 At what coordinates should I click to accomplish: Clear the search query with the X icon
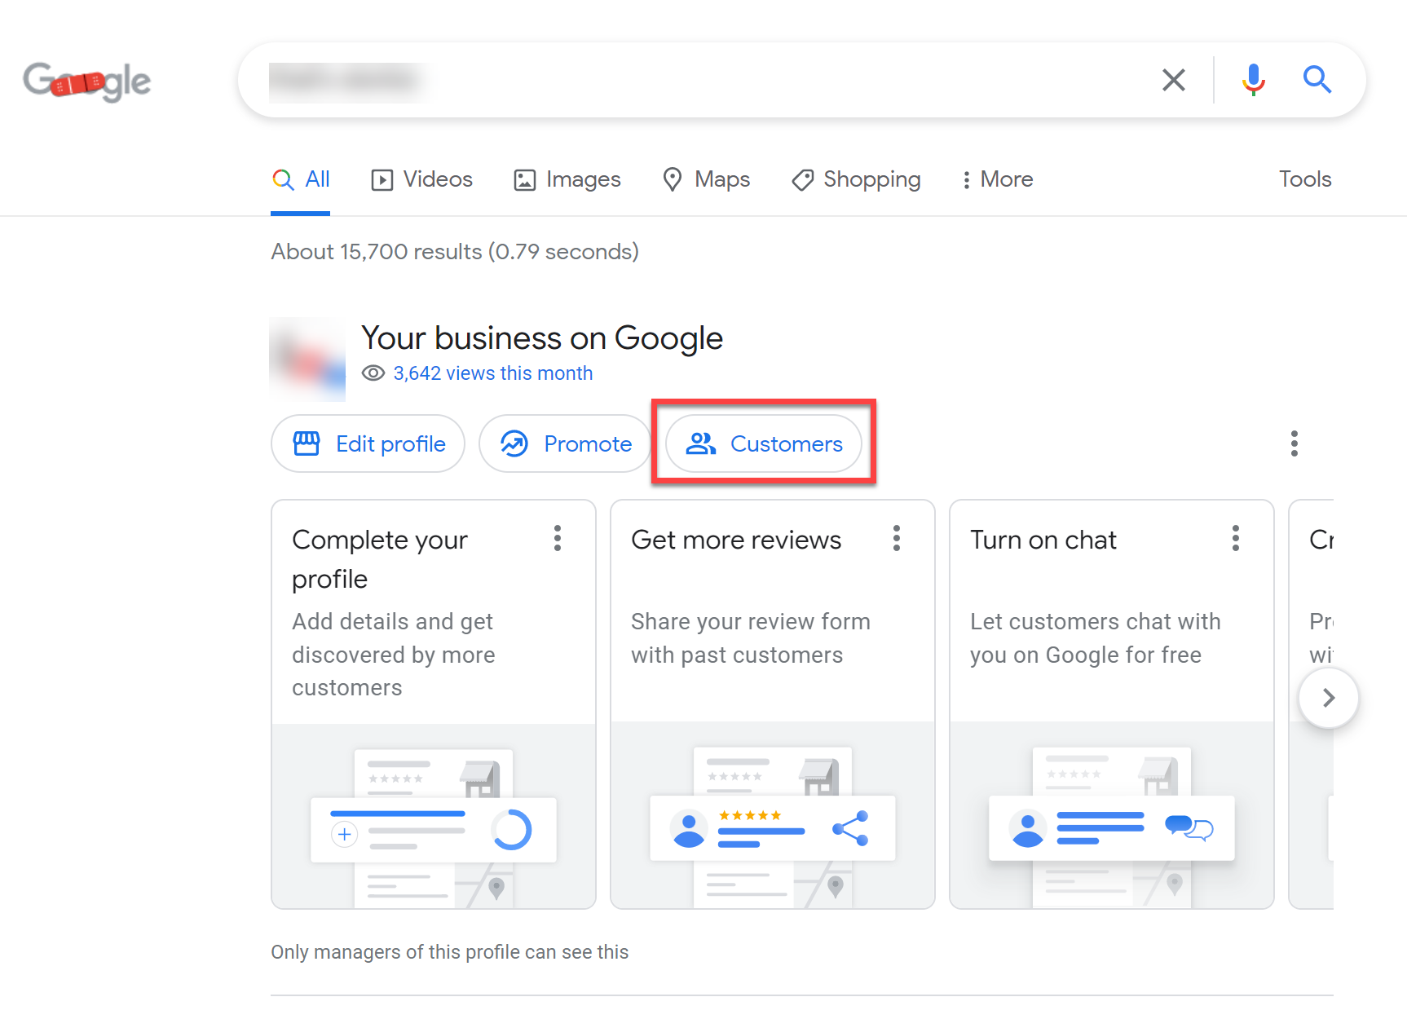click(x=1174, y=80)
